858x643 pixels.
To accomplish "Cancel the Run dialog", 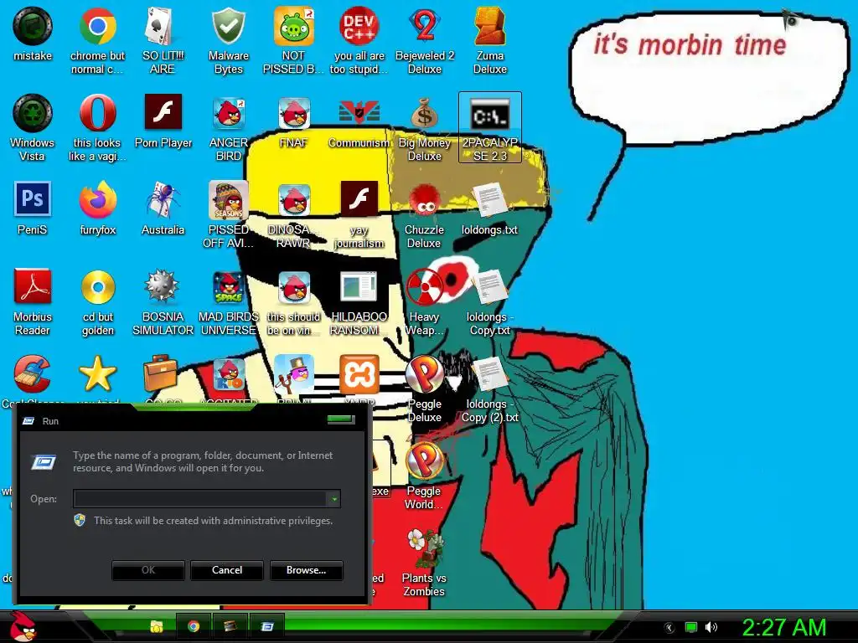I will [227, 569].
